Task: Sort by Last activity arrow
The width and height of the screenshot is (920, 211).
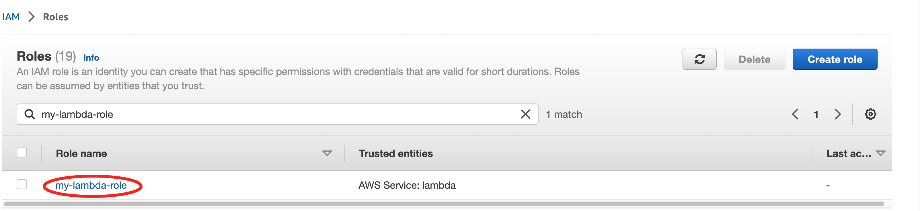Action: (880, 153)
